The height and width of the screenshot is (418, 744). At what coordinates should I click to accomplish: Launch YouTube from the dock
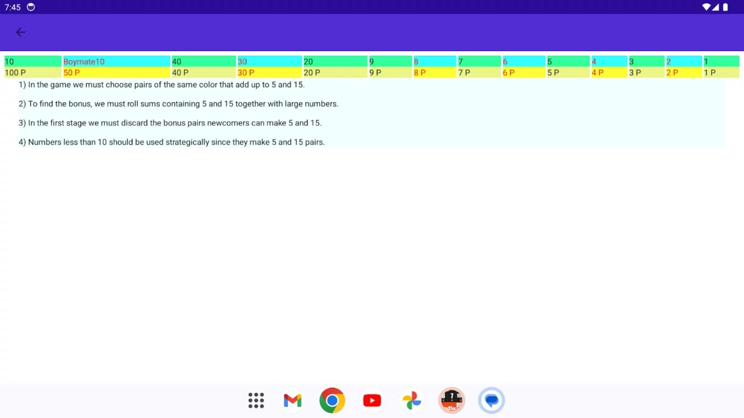372,400
